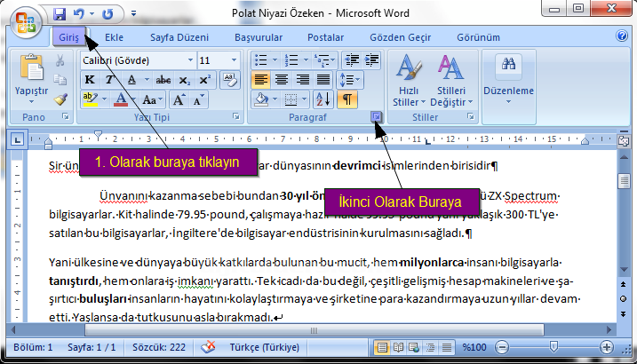Open the Yazı Tipi dialog launcher
The width and height of the screenshot is (637, 364).
236,117
